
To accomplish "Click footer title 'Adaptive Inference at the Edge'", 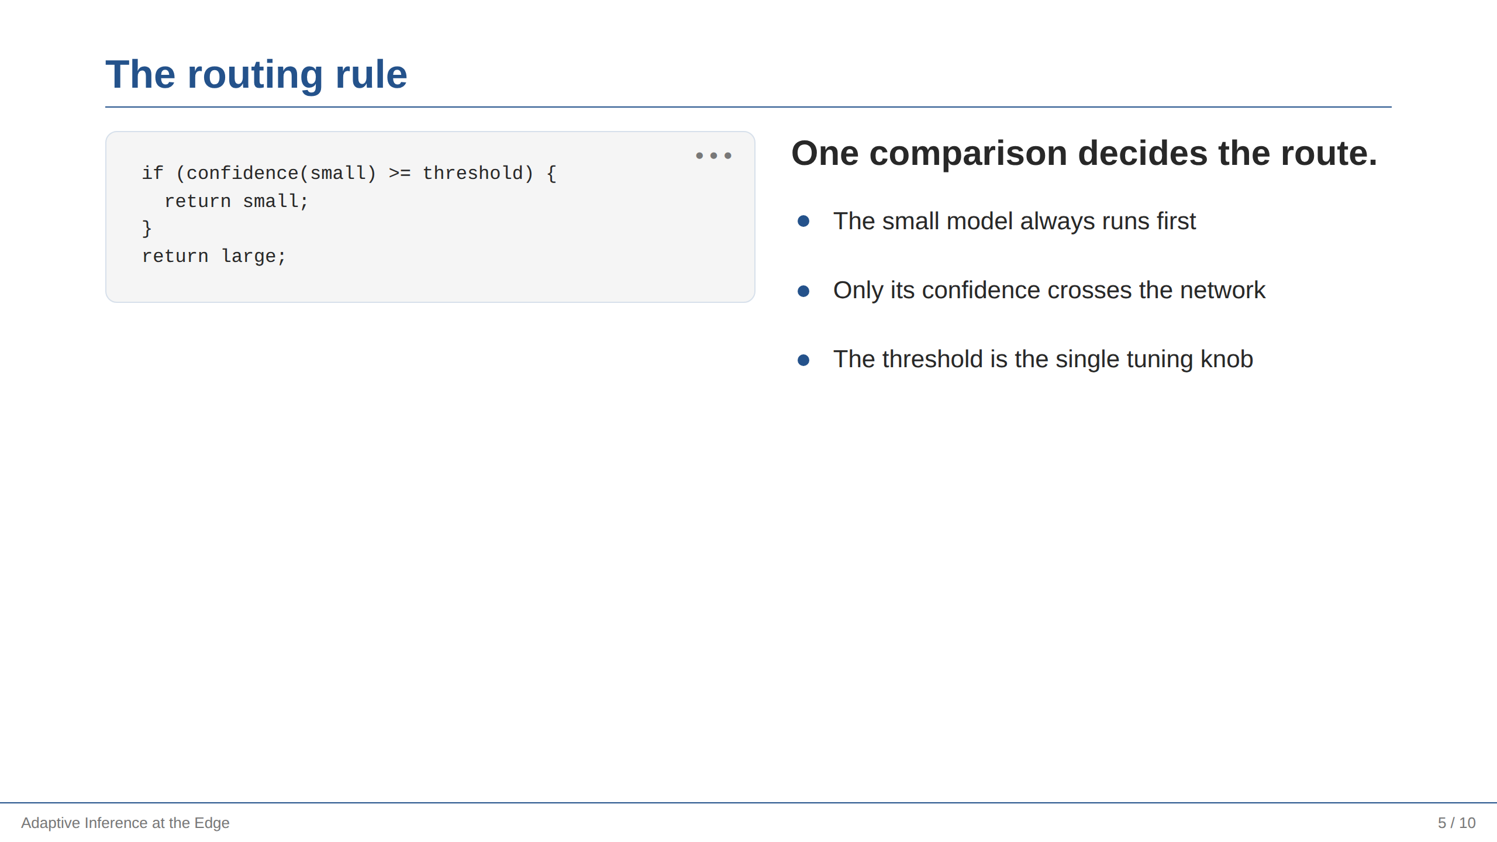I will 125,823.
